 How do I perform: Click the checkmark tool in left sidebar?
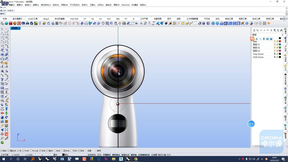(x=6, y=96)
